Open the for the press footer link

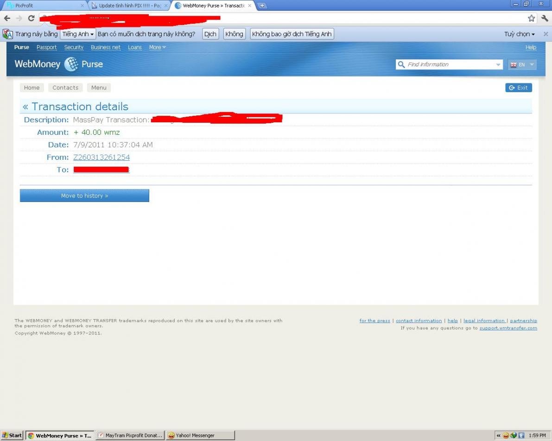(374, 321)
